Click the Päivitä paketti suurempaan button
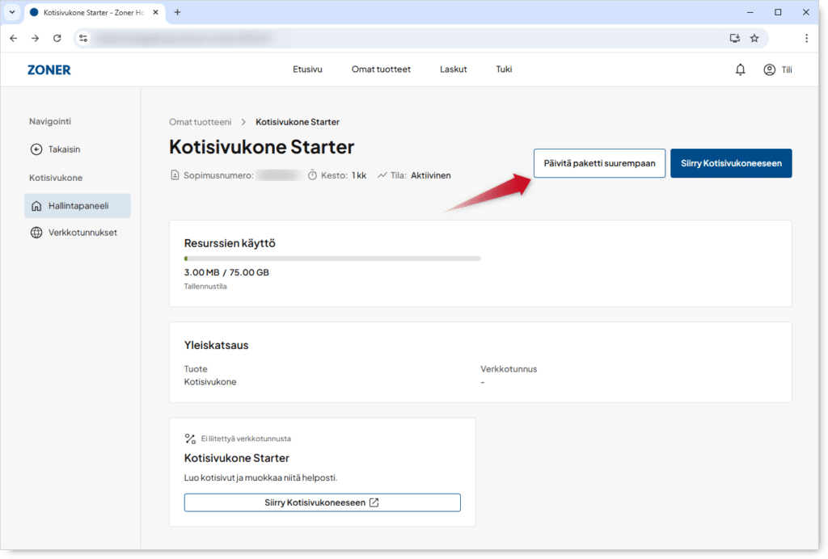The height and width of the screenshot is (559, 828). click(599, 163)
